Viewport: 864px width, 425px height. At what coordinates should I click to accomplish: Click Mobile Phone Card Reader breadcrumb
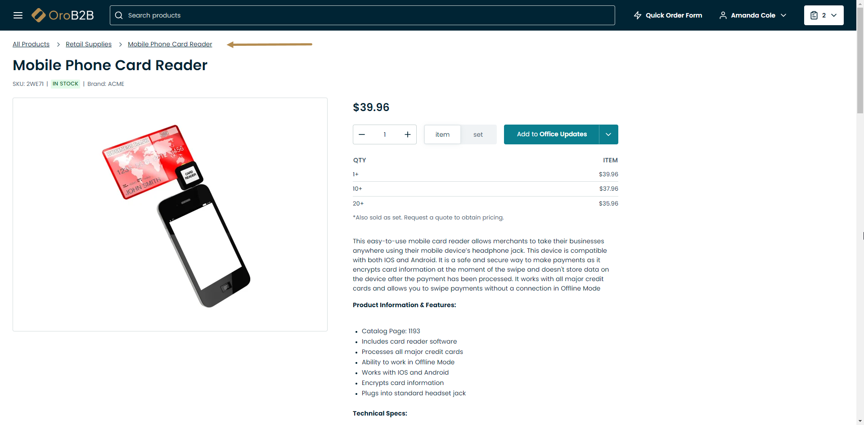tap(170, 44)
